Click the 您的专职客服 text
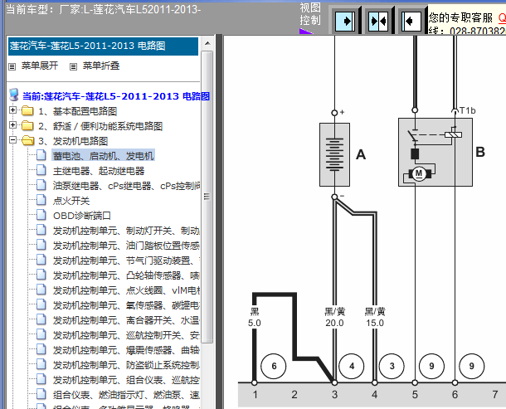This screenshot has height=409, width=506. 460,17
